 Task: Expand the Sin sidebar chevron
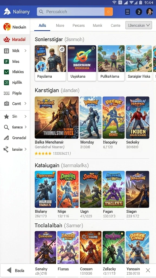(25, 116)
